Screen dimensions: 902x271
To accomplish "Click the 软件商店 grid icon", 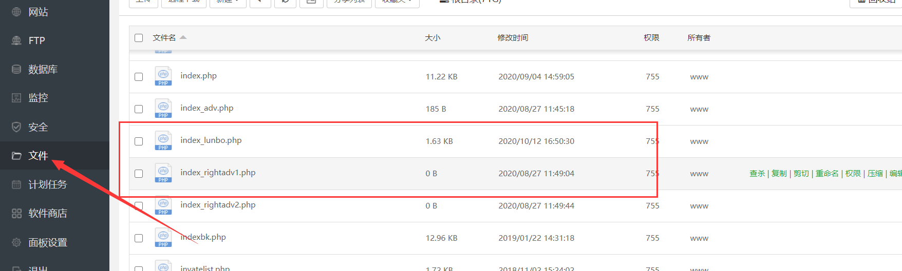I will click(x=16, y=213).
